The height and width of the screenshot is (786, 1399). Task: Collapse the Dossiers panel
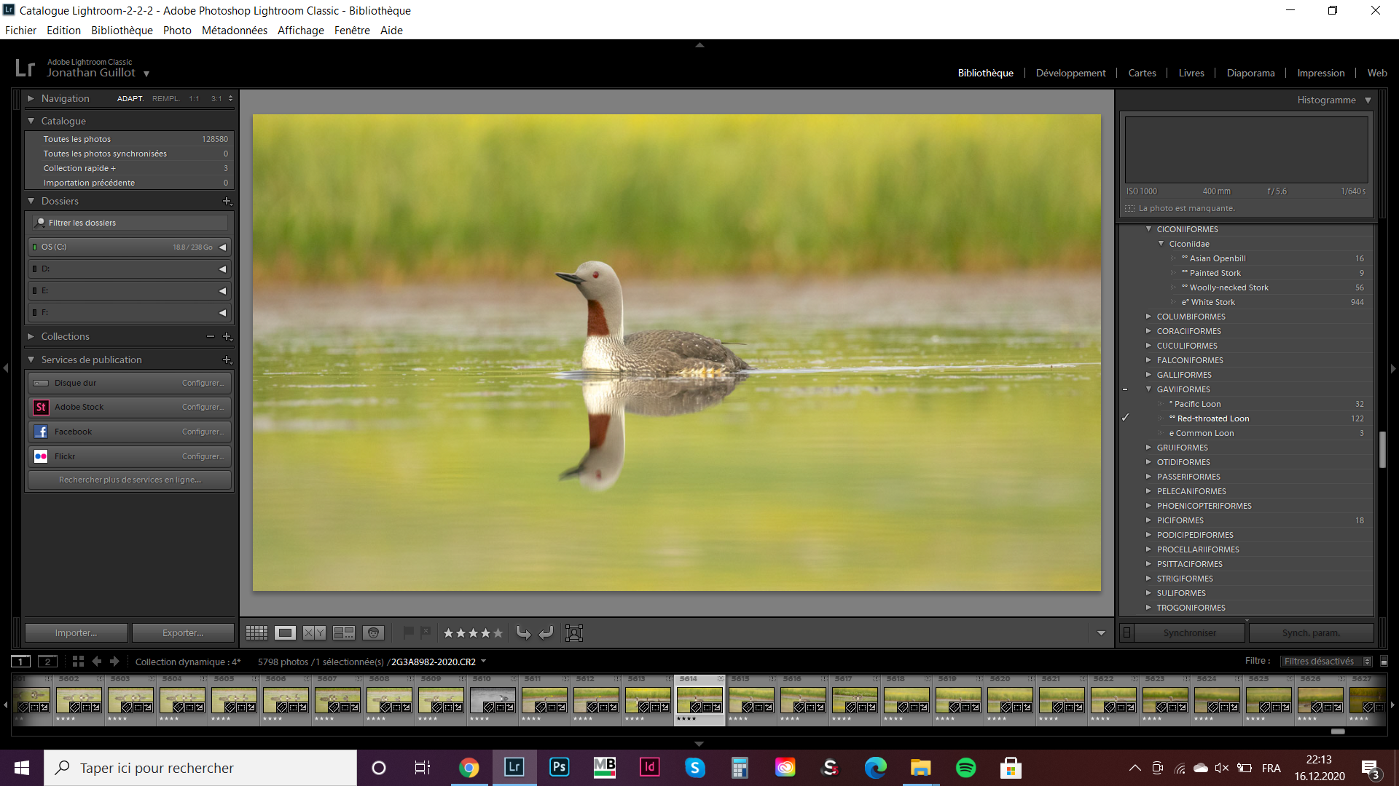31,201
